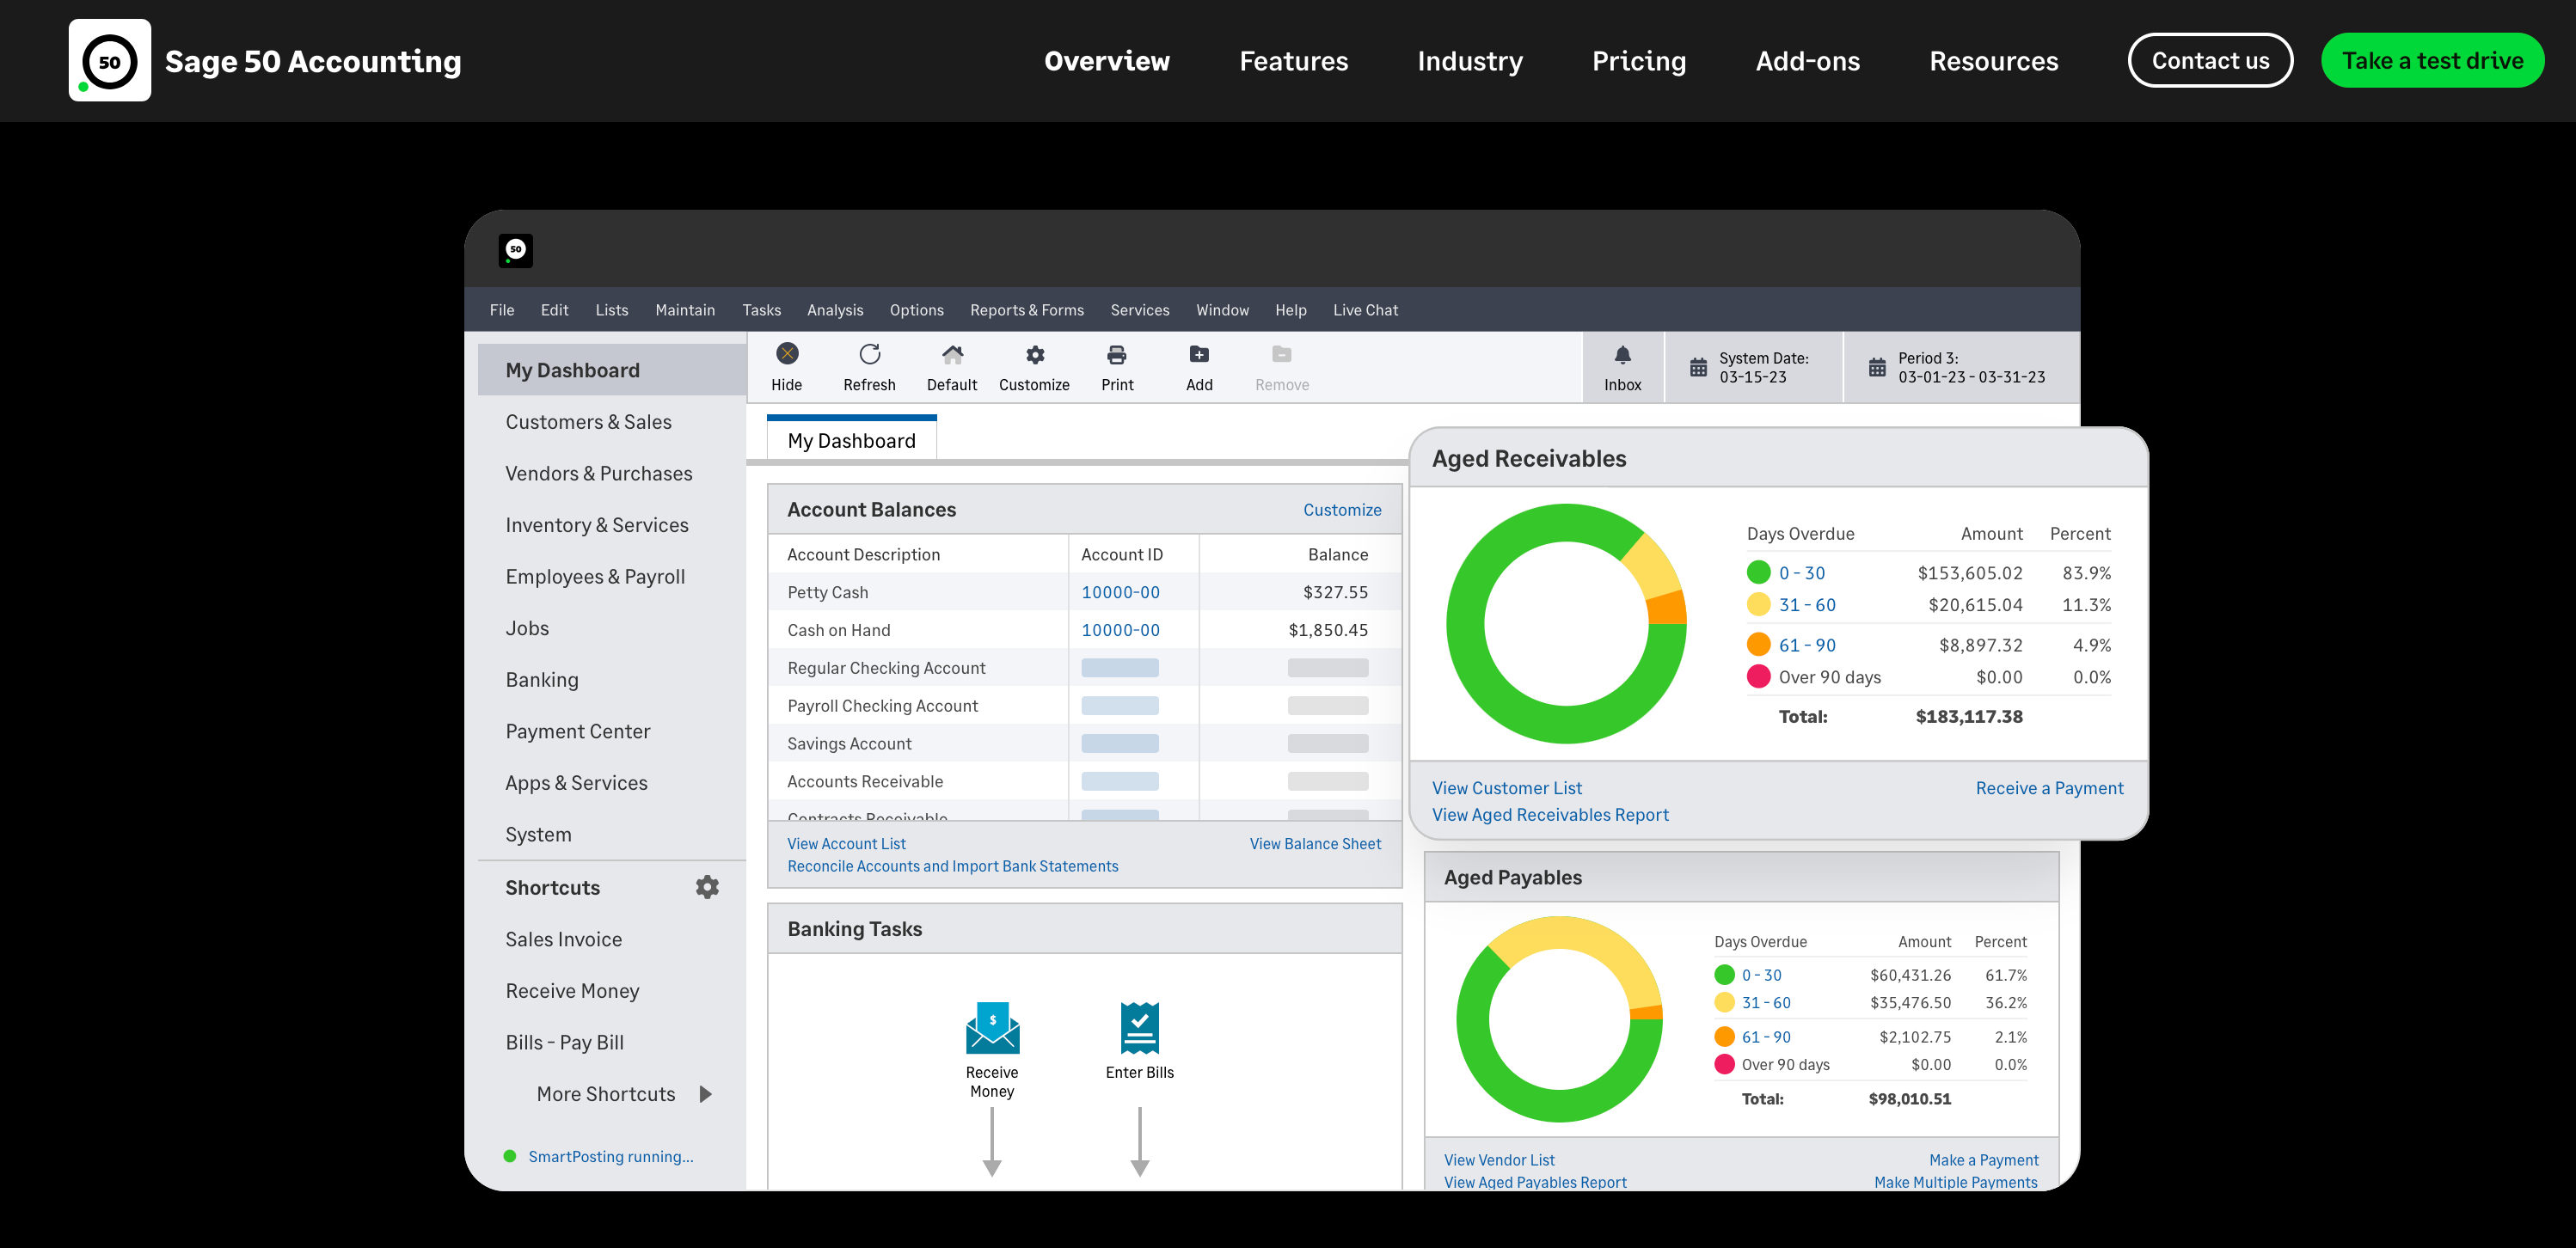Open Shortcuts settings gear icon
The height and width of the screenshot is (1248, 2576).
pyautogui.click(x=707, y=887)
